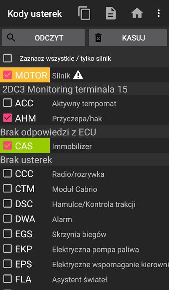169x290 pixels.
Task: Uncheck the CAS Immobilizer checkbox
Action: (8, 146)
